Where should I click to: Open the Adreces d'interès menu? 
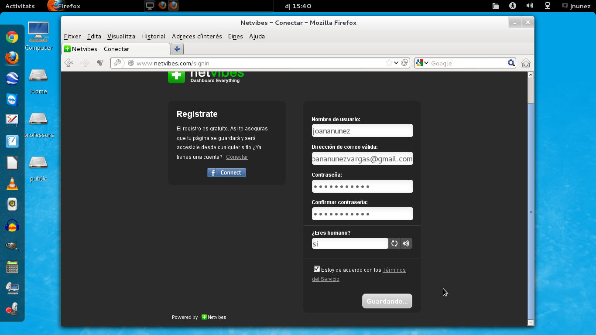pyautogui.click(x=197, y=36)
